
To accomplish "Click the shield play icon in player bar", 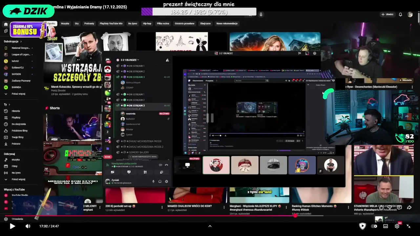I will pos(362,226).
